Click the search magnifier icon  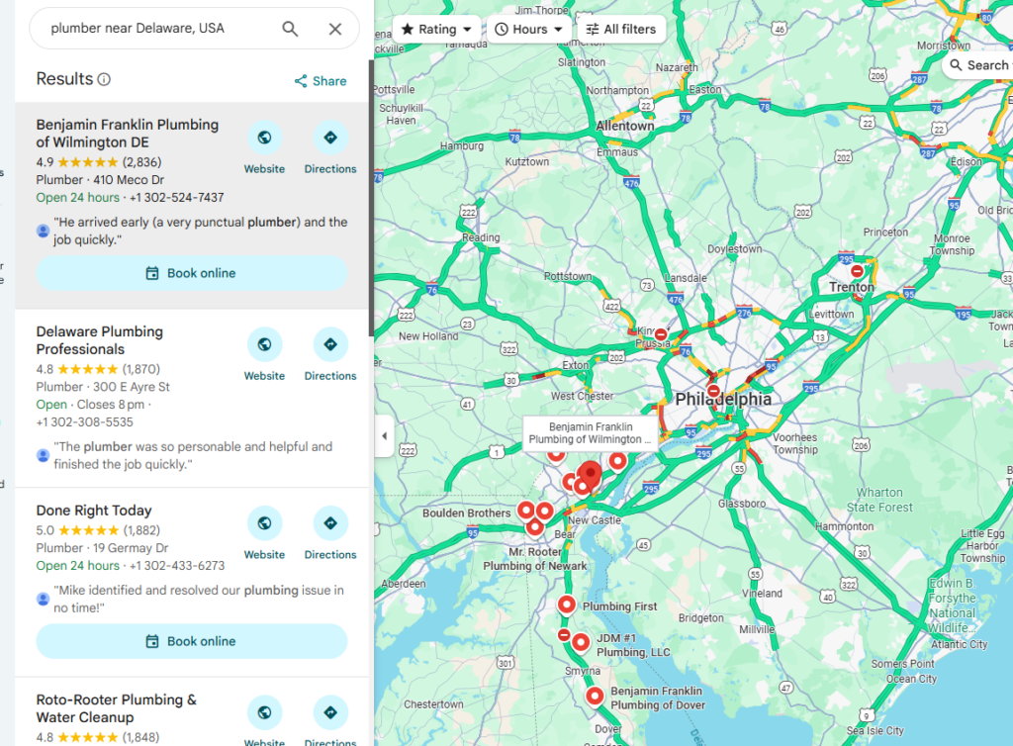[290, 29]
